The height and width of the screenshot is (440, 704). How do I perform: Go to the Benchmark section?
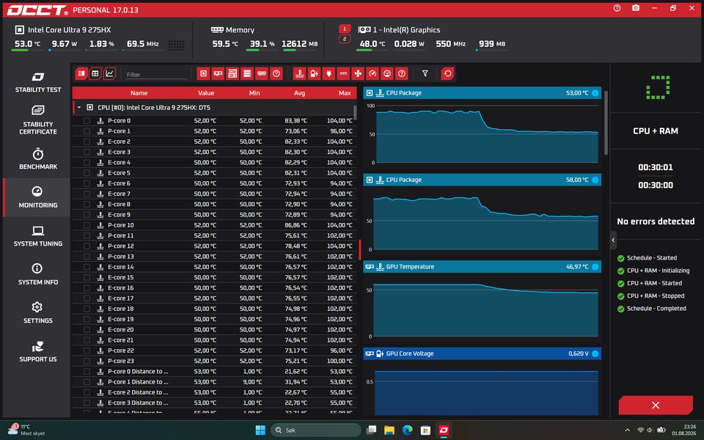click(37, 159)
